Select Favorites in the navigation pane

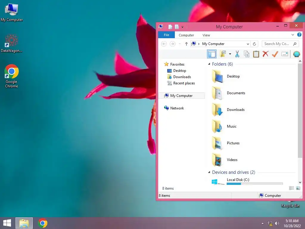[x=174, y=64]
